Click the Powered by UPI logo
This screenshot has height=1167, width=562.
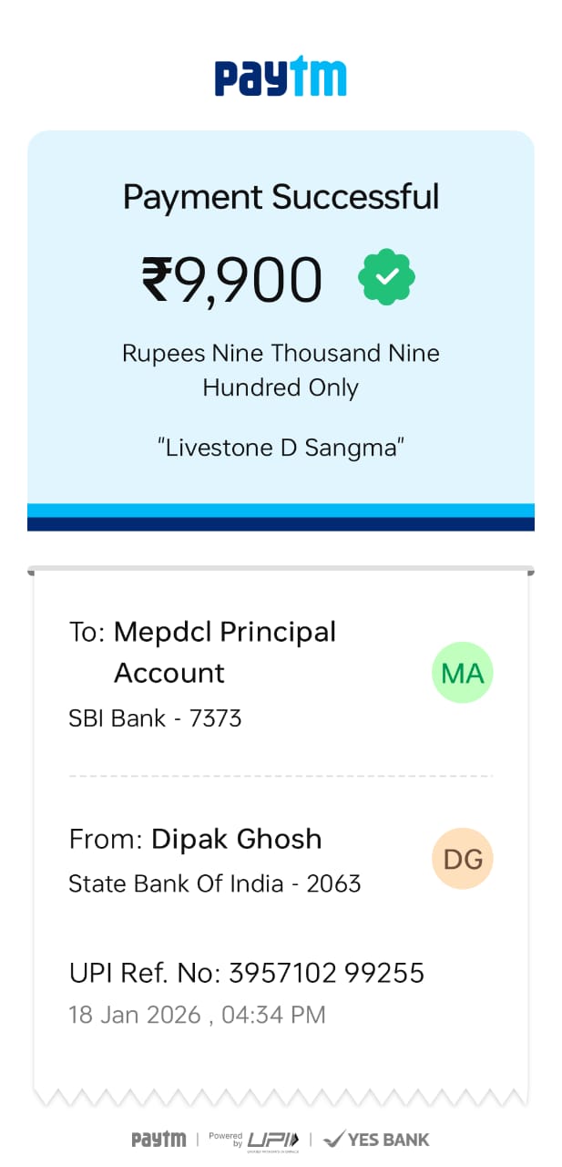253,1139
